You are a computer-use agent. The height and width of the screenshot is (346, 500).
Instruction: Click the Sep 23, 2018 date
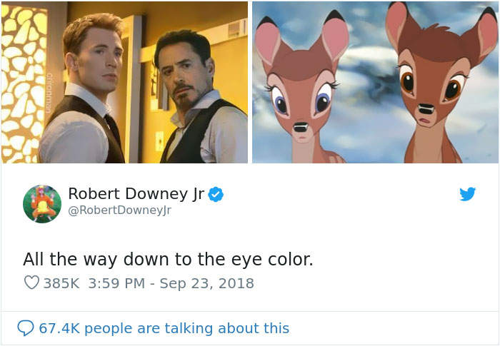(206, 283)
